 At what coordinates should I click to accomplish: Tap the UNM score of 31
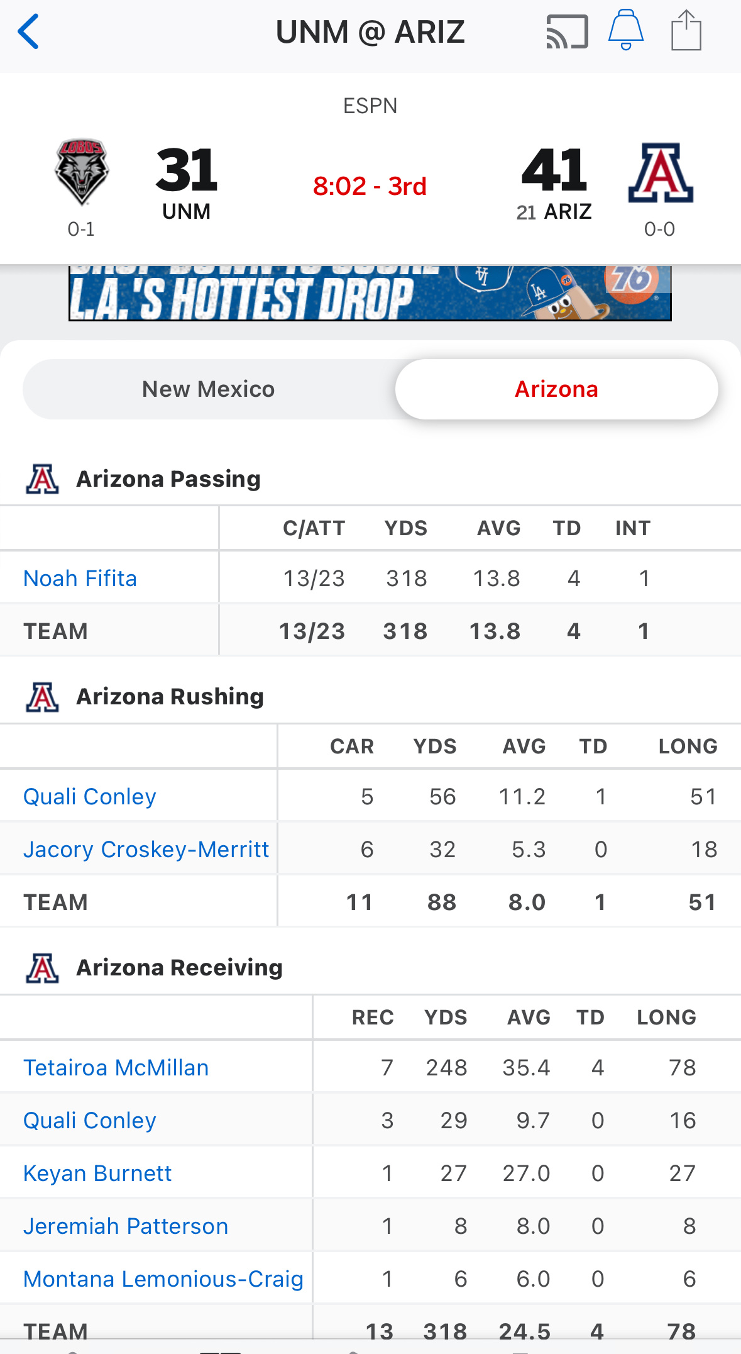(187, 170)
